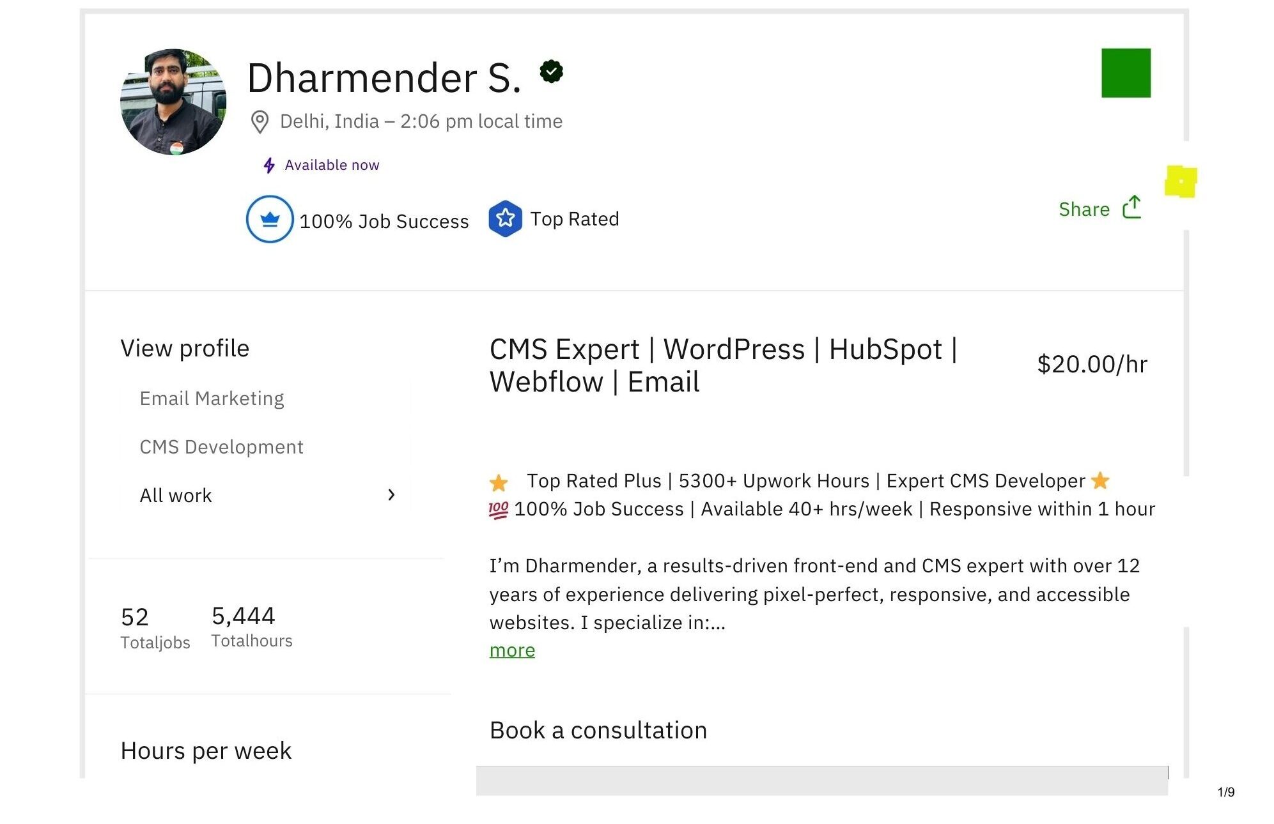
Task: Select the All work profile item
Action: (x=176, y=496)
